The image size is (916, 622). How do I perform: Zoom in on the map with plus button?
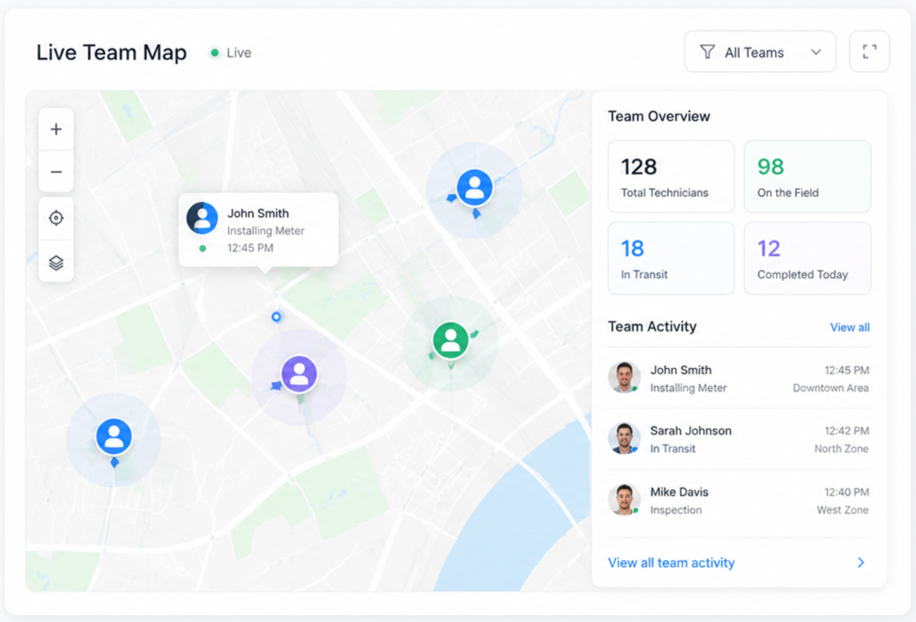(56, 129)
